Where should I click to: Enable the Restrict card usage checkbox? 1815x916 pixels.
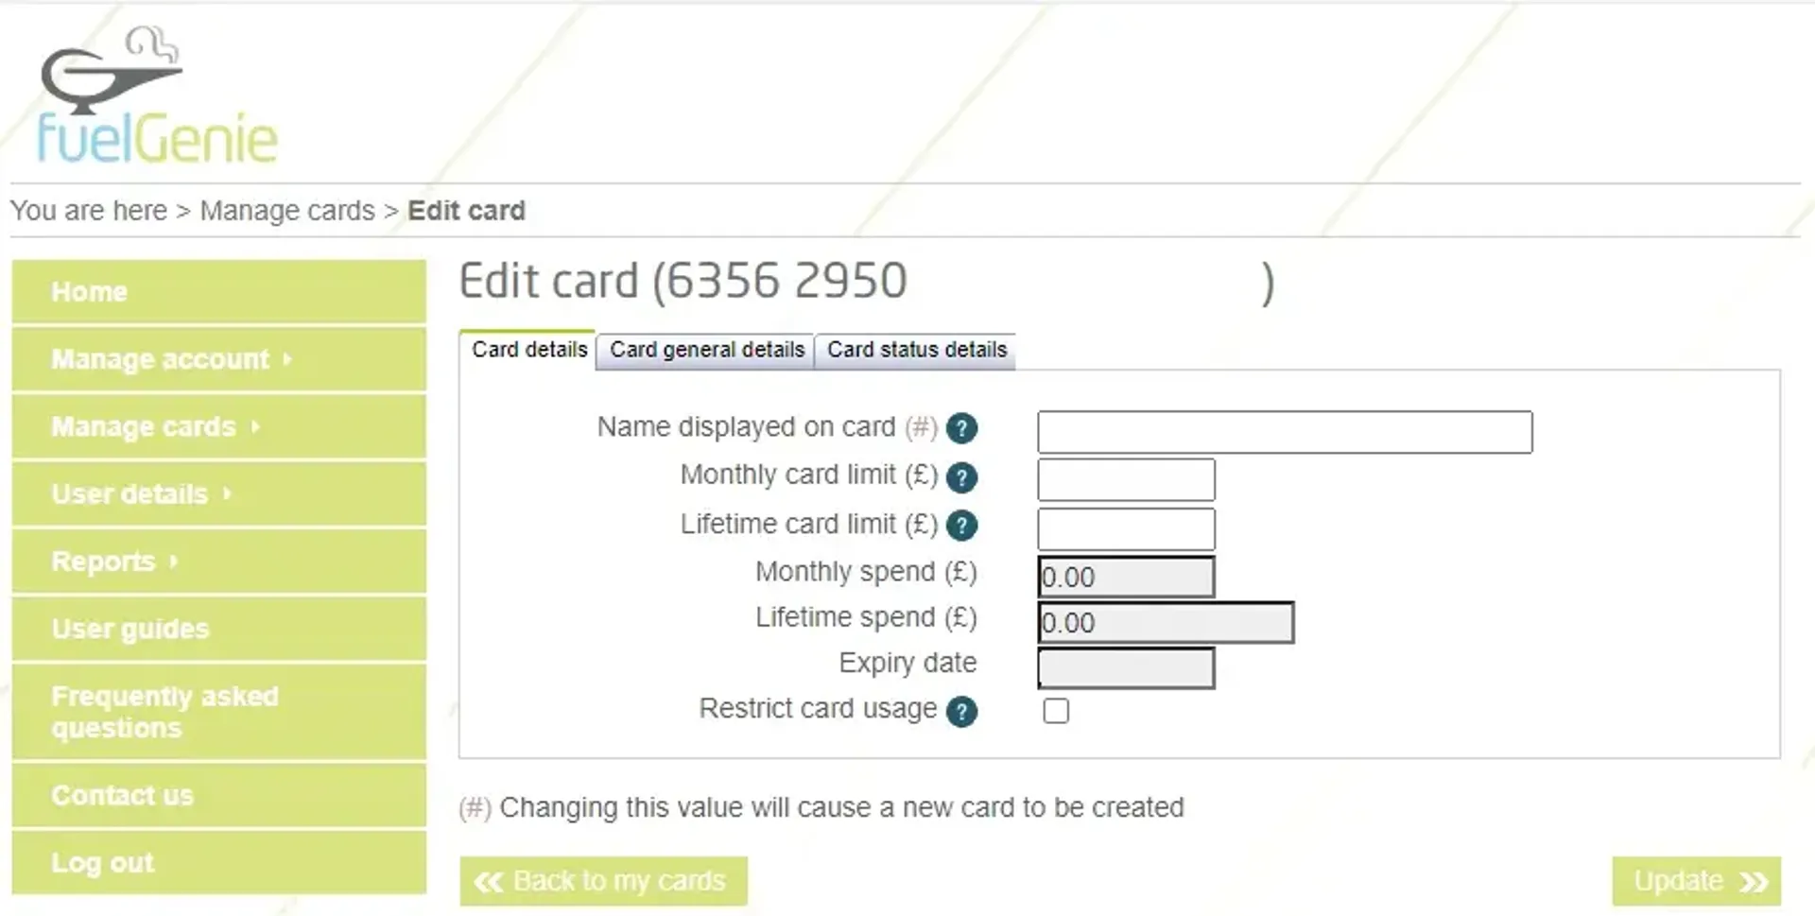pyautogui.click(x=1056, y=711)
